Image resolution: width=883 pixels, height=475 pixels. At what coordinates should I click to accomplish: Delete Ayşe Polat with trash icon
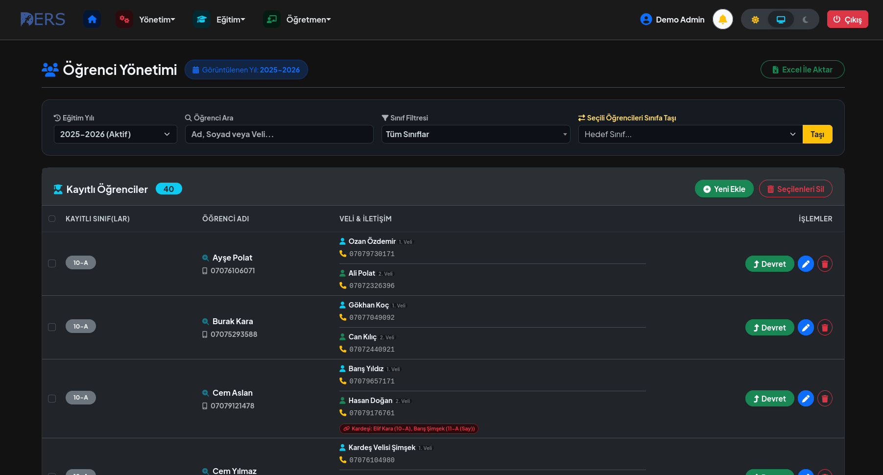pyautogui.click(x=825, y=264)
